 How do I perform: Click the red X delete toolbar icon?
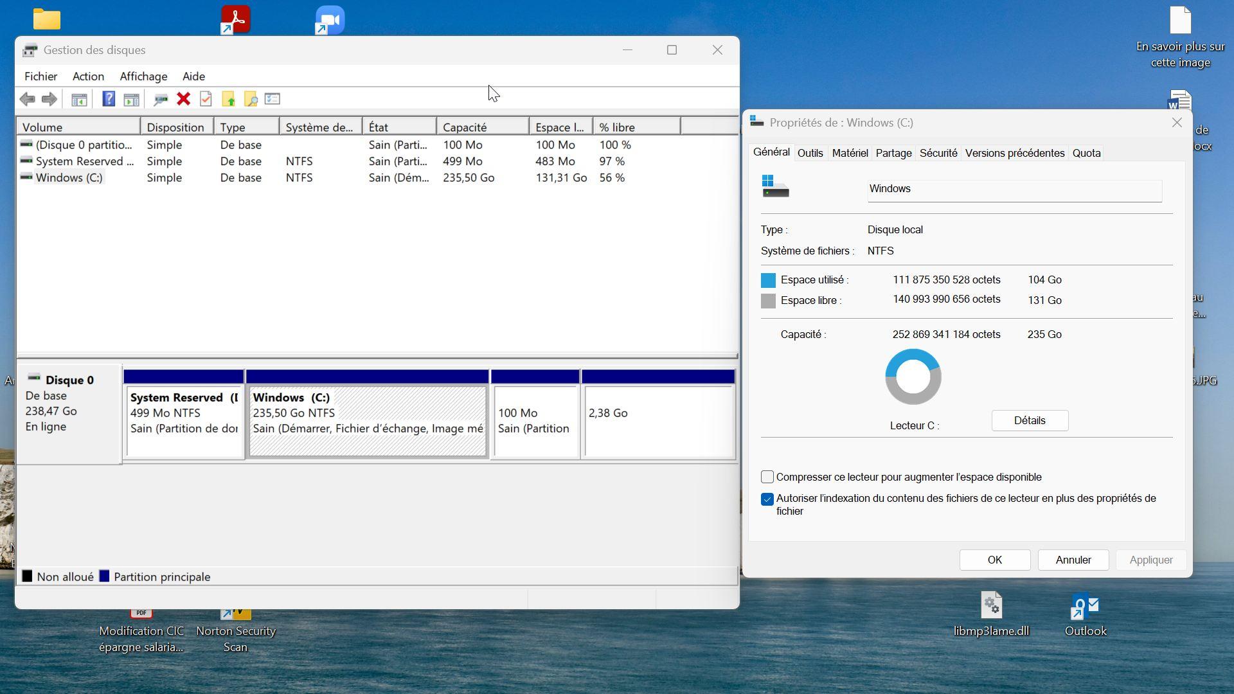pyautogui.click(x=184, y=99)
